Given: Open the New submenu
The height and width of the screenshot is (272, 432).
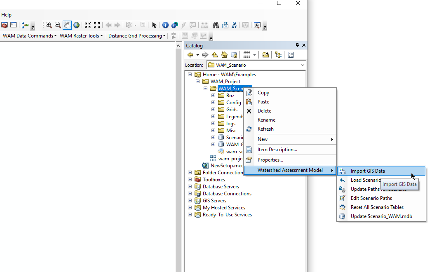Looking at the screenshot, I should pyautogui.click(x=290, y=139).
